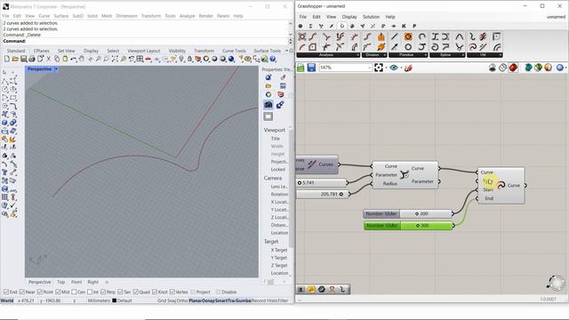Click the Zoom Extents icon in Grasshopper canvas toolbar
569x320 pixels.
tap(379, 68)
